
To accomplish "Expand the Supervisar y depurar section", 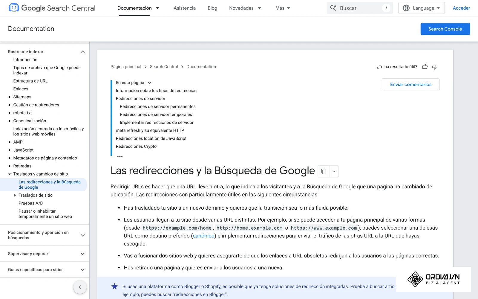I will click(83, 254).
